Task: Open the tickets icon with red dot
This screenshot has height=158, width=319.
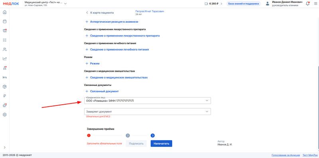Action: tap(5, 31)
